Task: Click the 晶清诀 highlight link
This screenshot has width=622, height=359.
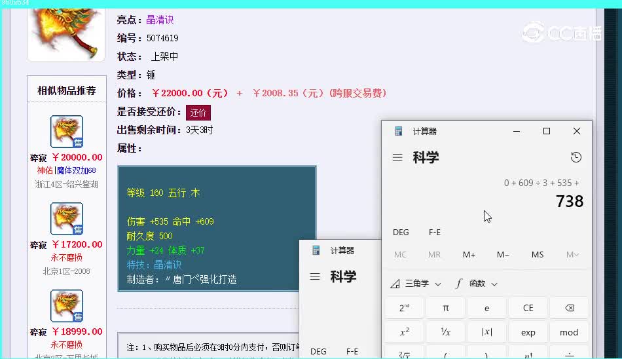Action: coord(160,20)
